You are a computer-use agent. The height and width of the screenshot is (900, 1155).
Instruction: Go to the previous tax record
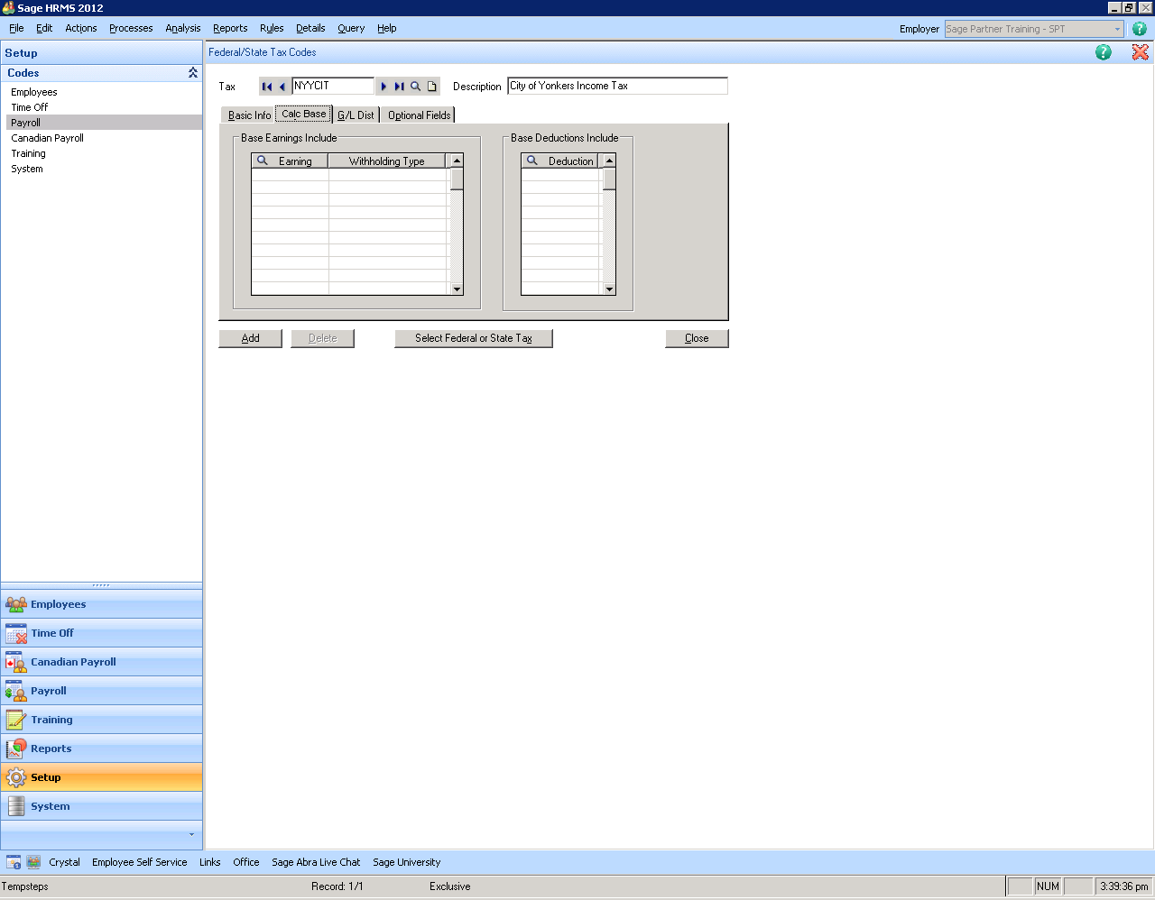(282, 87)
